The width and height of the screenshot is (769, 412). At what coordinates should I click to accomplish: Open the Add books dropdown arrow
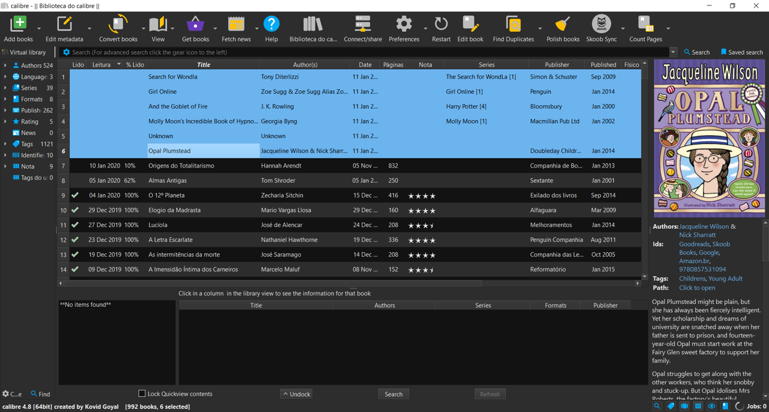coord(39,28)
